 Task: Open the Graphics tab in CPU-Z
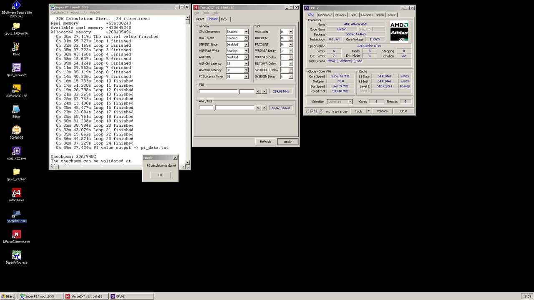[x=367, y=15]
